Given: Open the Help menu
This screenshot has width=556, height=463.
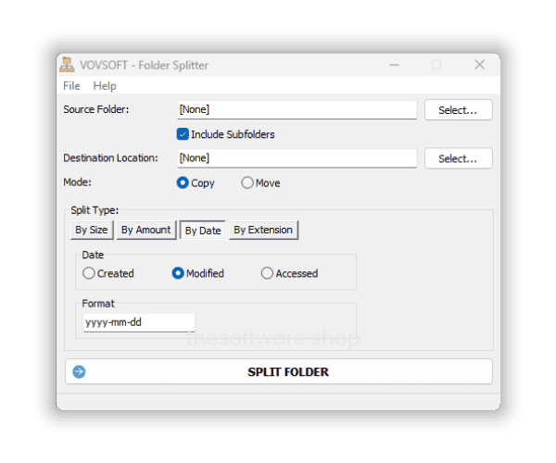Looking at the screenshot, I should pyautogui.click(x=105, y=86).
